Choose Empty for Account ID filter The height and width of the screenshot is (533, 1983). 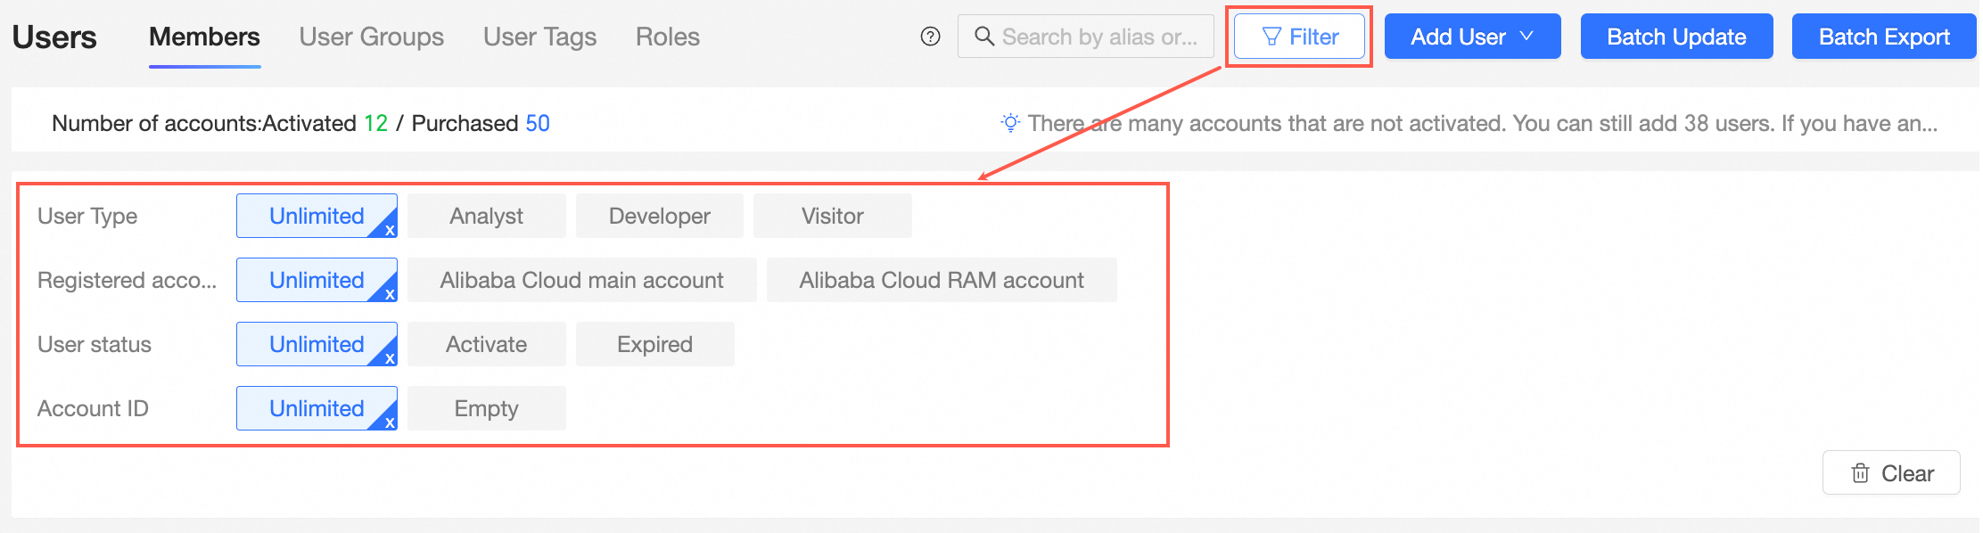click(x=486, y=408)
